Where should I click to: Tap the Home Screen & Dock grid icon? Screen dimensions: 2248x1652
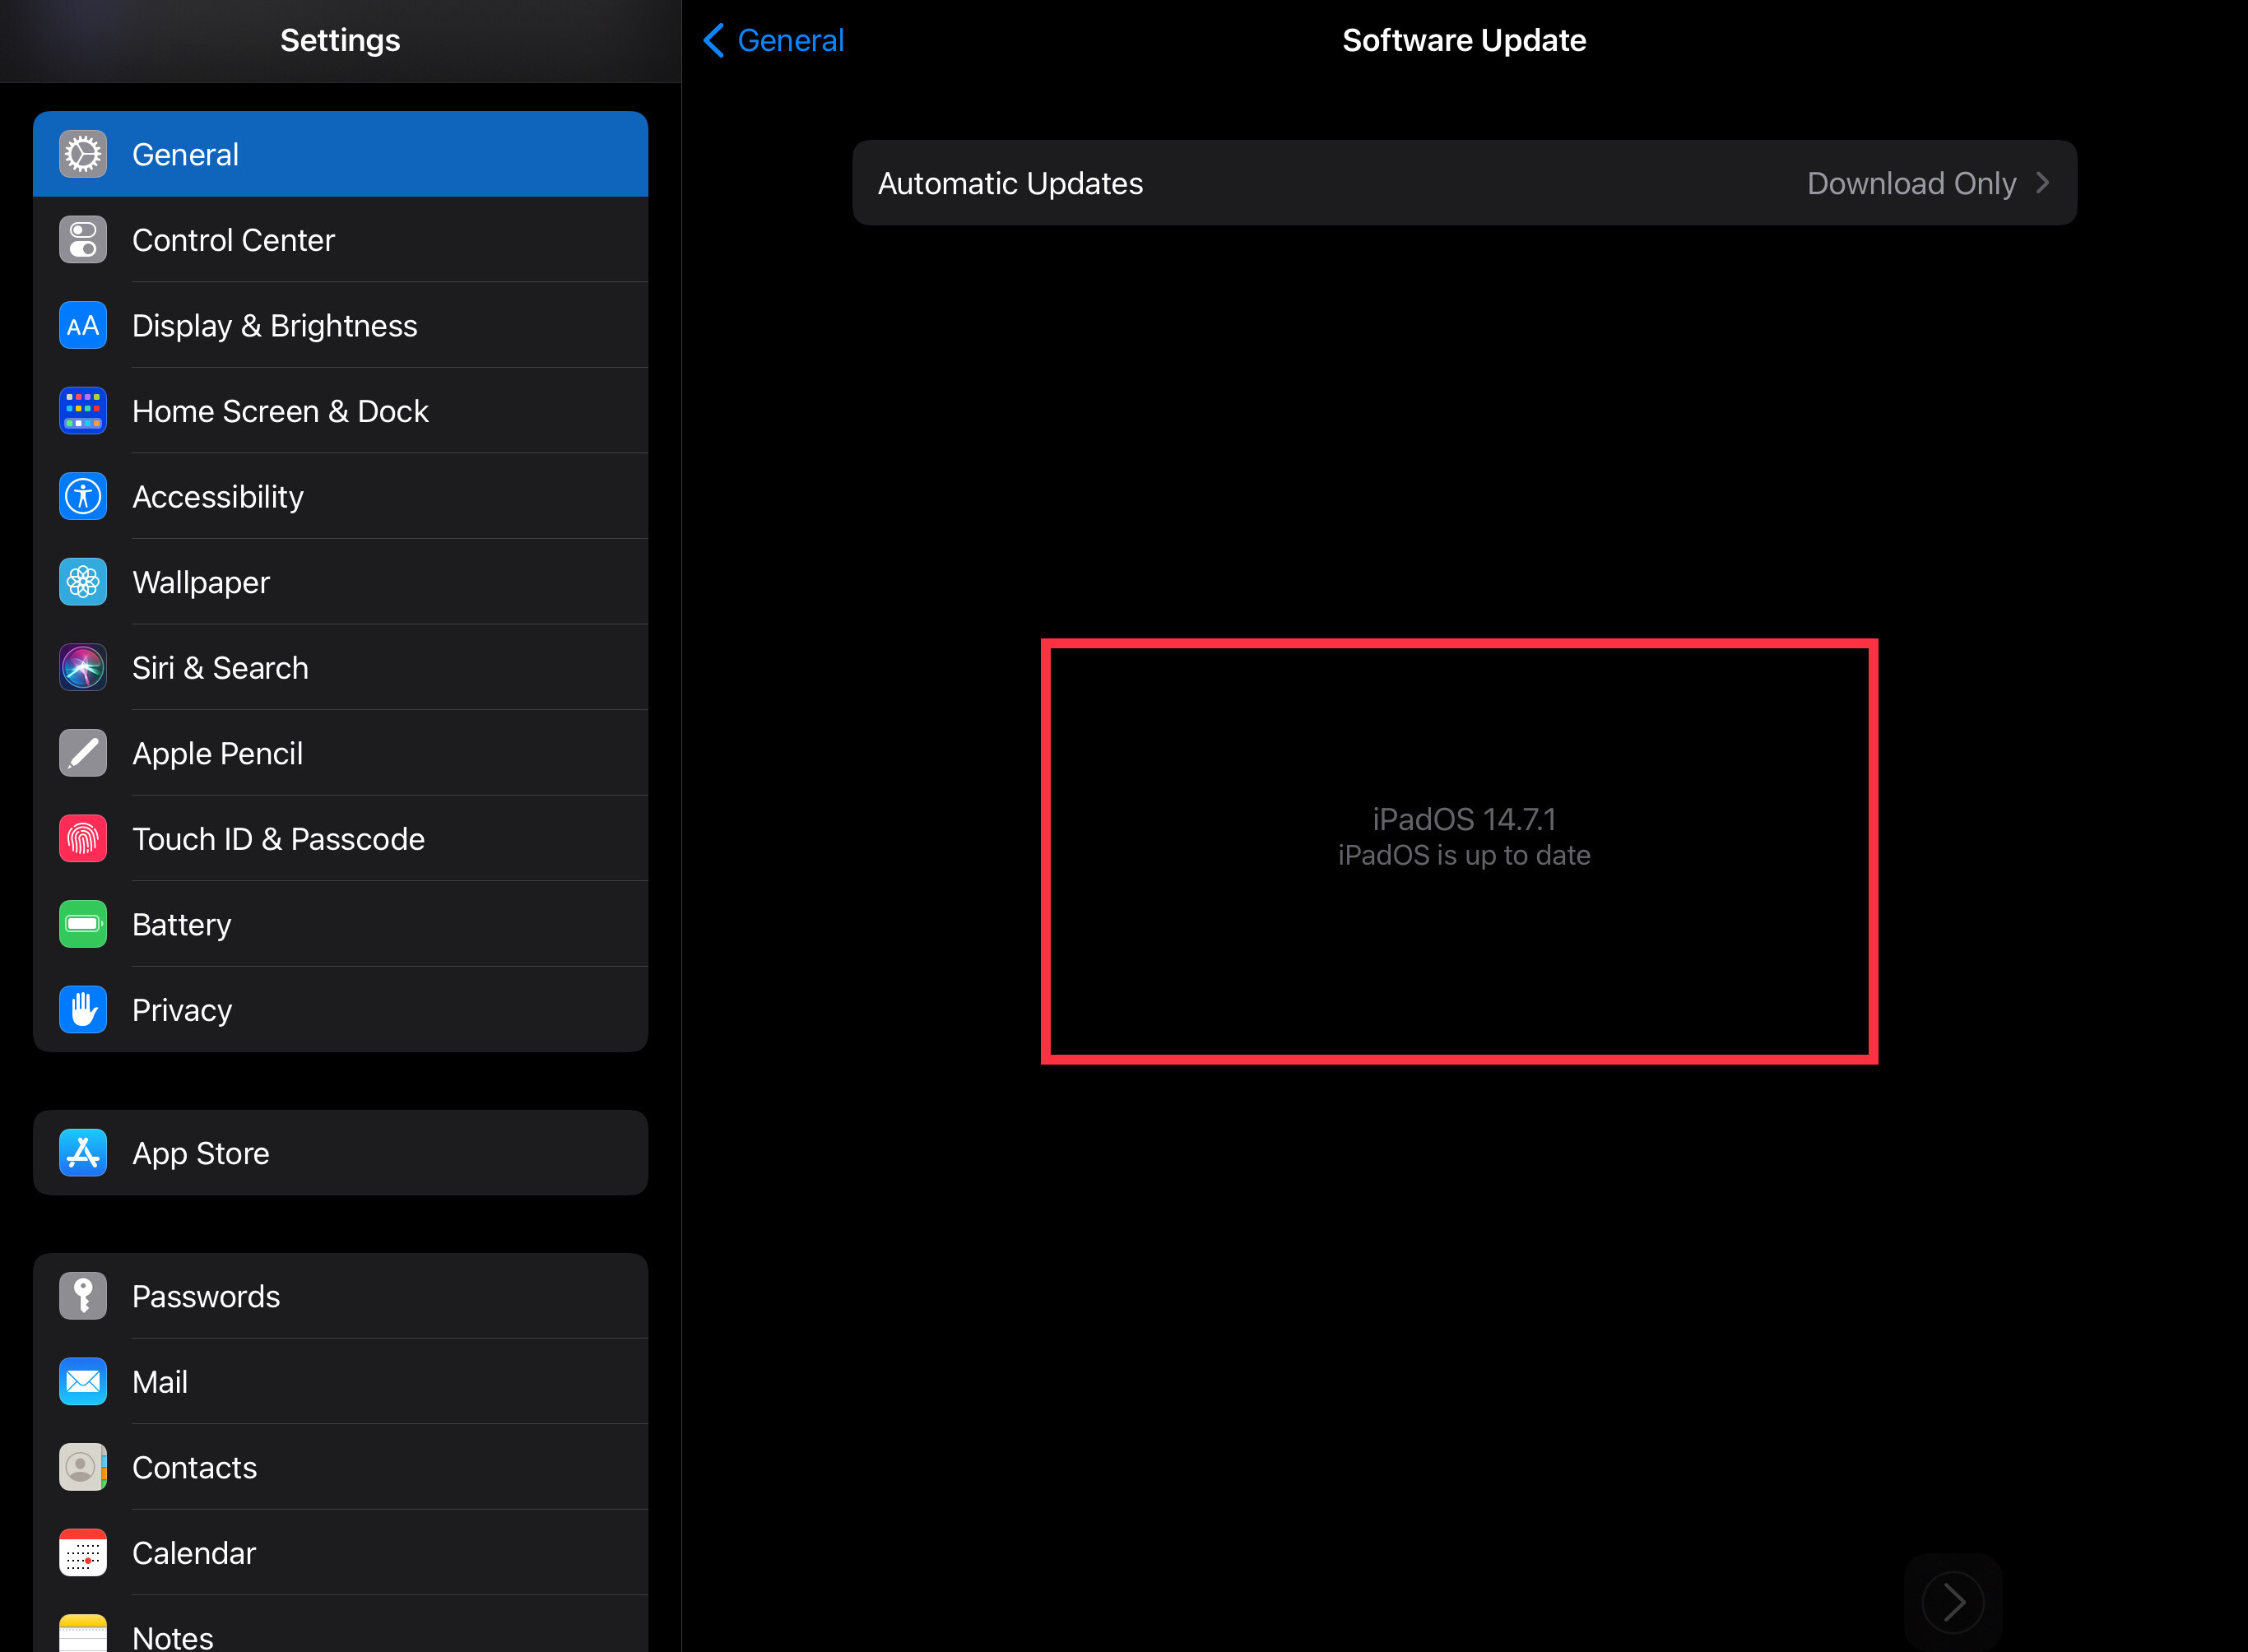83,411
